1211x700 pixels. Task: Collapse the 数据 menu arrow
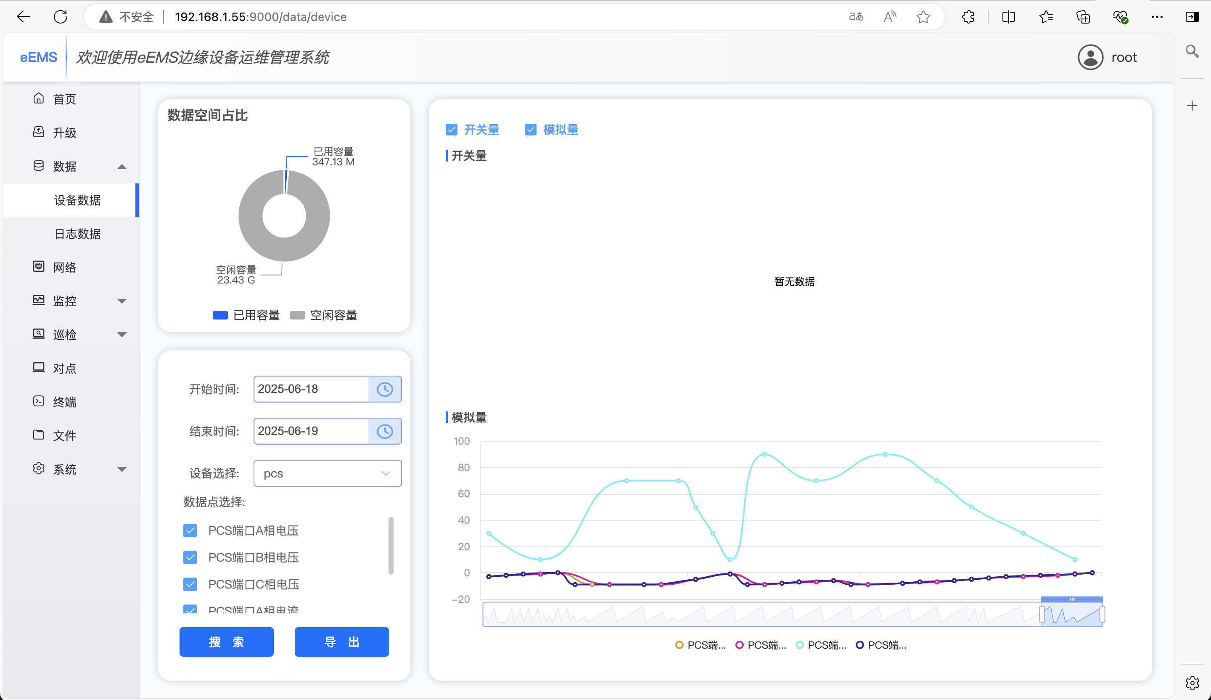click(122, 167)
